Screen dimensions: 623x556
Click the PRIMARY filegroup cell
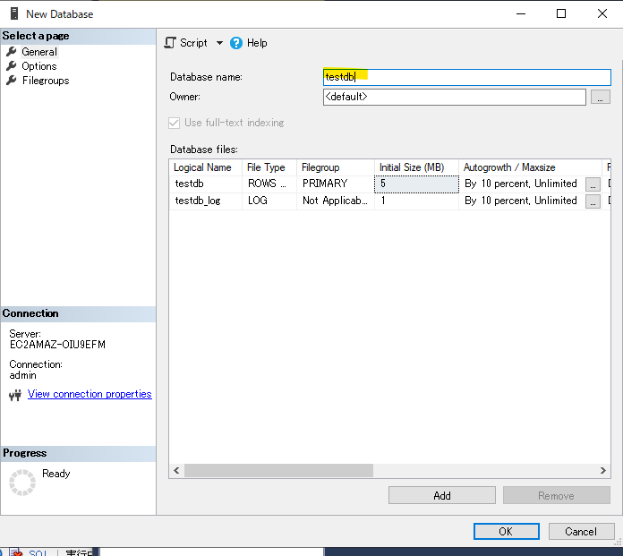[x=336, y=184]
